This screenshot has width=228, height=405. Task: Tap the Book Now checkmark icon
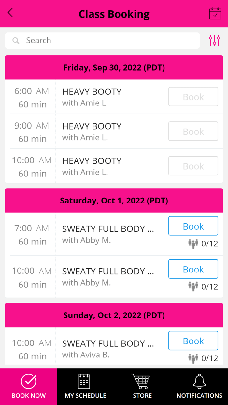[x=29, y=381]
